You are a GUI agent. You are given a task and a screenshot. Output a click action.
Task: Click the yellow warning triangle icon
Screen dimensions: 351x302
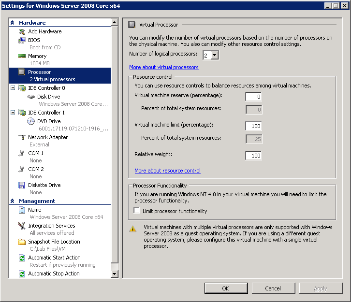(133, 229)
